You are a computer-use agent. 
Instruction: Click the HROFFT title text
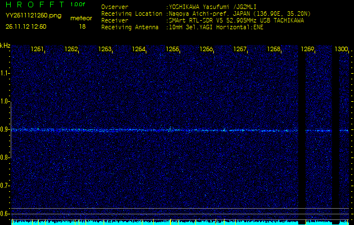34,5
